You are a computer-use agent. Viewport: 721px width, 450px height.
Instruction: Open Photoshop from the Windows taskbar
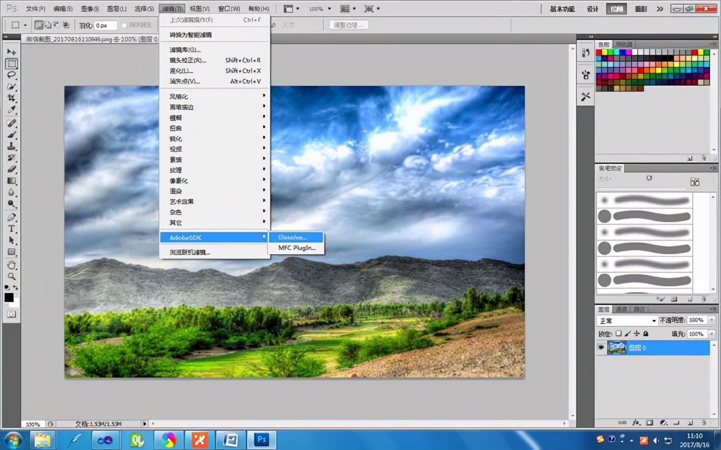click(x=262, y=439)
